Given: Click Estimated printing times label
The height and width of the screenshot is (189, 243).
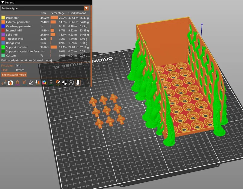Looking at the screenshot, I should pos(27,60).
